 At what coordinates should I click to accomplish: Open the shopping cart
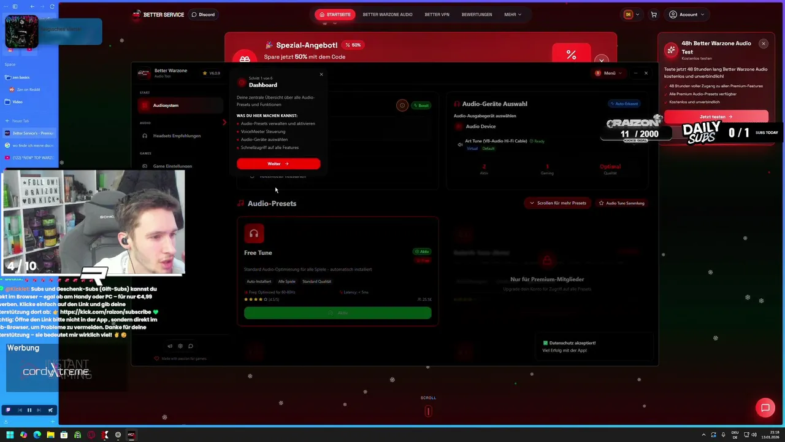654,14
